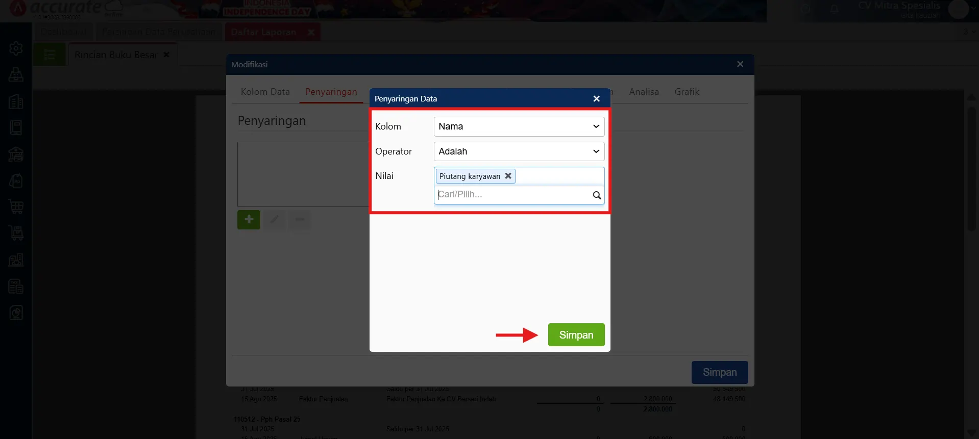Screen dimensions: 979x439
Task: Open the notification bell icon
Action: (834, 9)
